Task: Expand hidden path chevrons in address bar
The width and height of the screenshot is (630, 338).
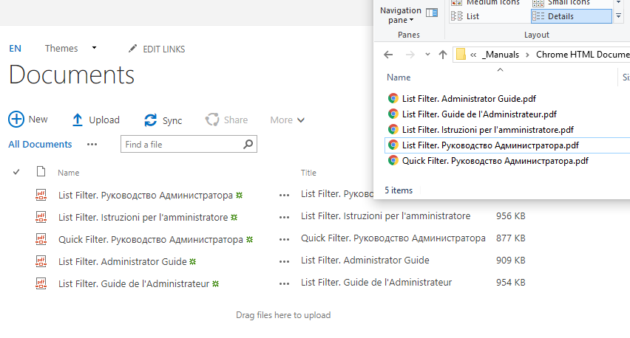Action: [473, 55]
